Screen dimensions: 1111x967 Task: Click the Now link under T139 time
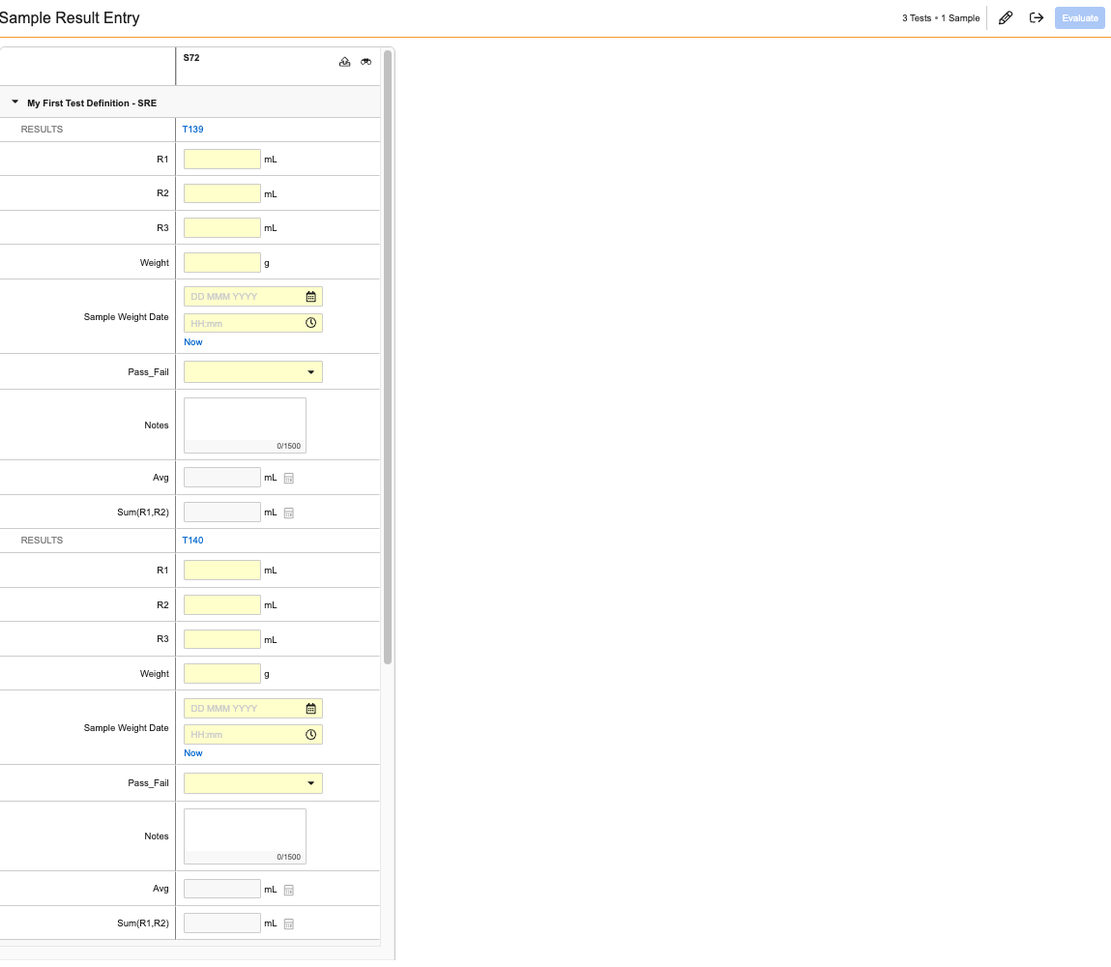tap(193, 342)
